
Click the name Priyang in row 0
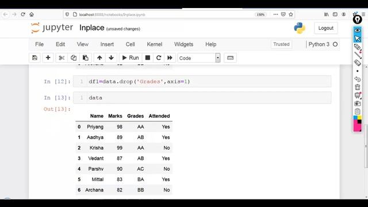pyautogui.click(x=95, y=126)
